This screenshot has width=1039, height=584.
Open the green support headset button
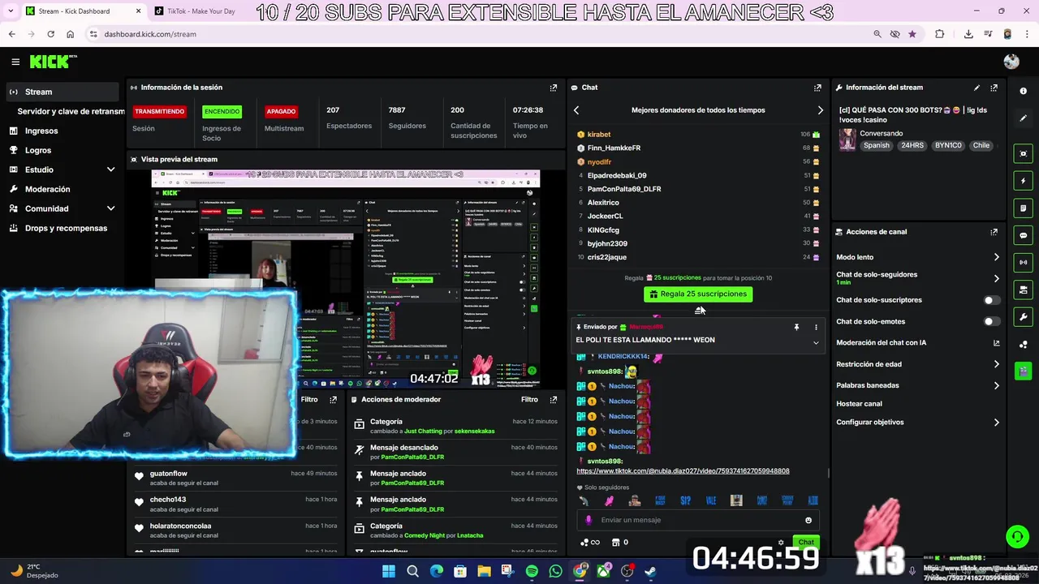click(1017, 536)
